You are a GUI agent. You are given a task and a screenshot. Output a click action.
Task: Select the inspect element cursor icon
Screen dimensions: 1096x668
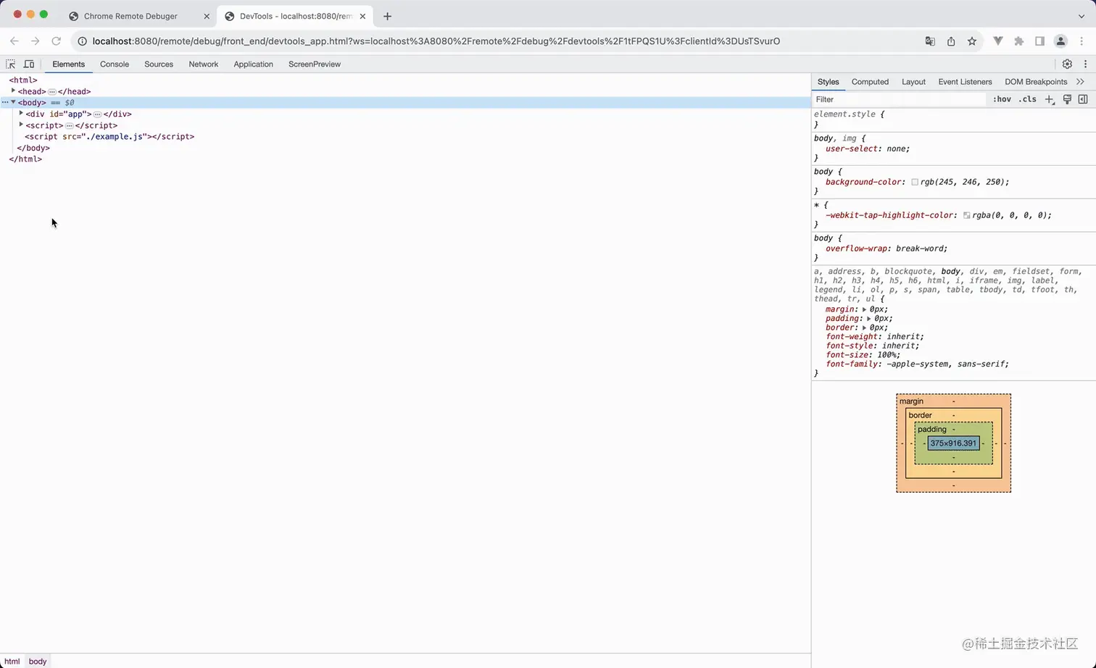[x=10, y=64]
